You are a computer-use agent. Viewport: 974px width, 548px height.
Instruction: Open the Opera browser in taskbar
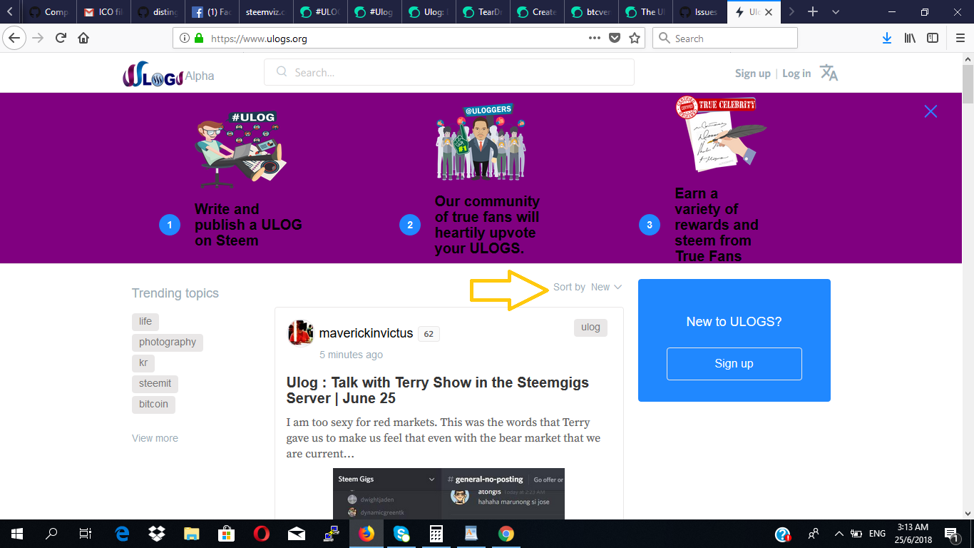coord(262,534)
